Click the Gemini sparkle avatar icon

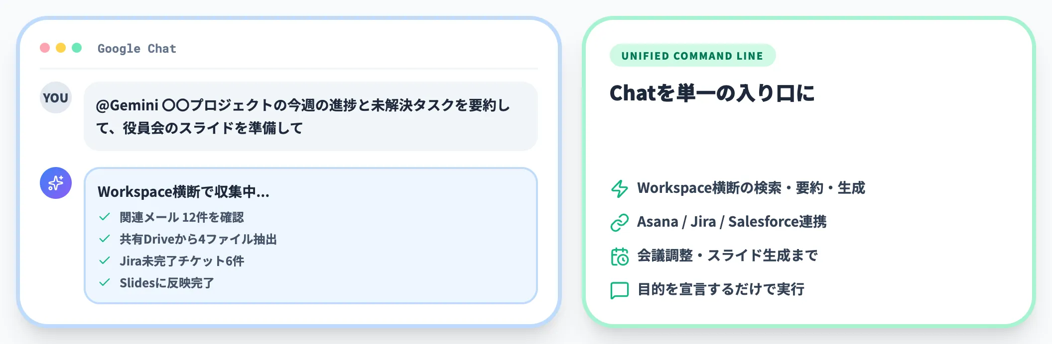(56, 183)
